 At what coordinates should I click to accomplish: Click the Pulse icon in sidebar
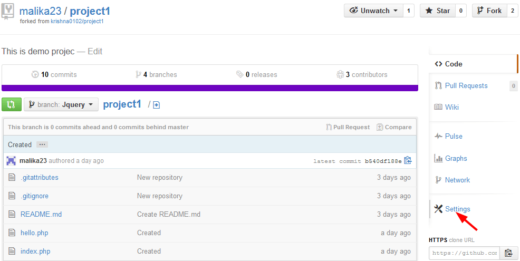[438, 136]
